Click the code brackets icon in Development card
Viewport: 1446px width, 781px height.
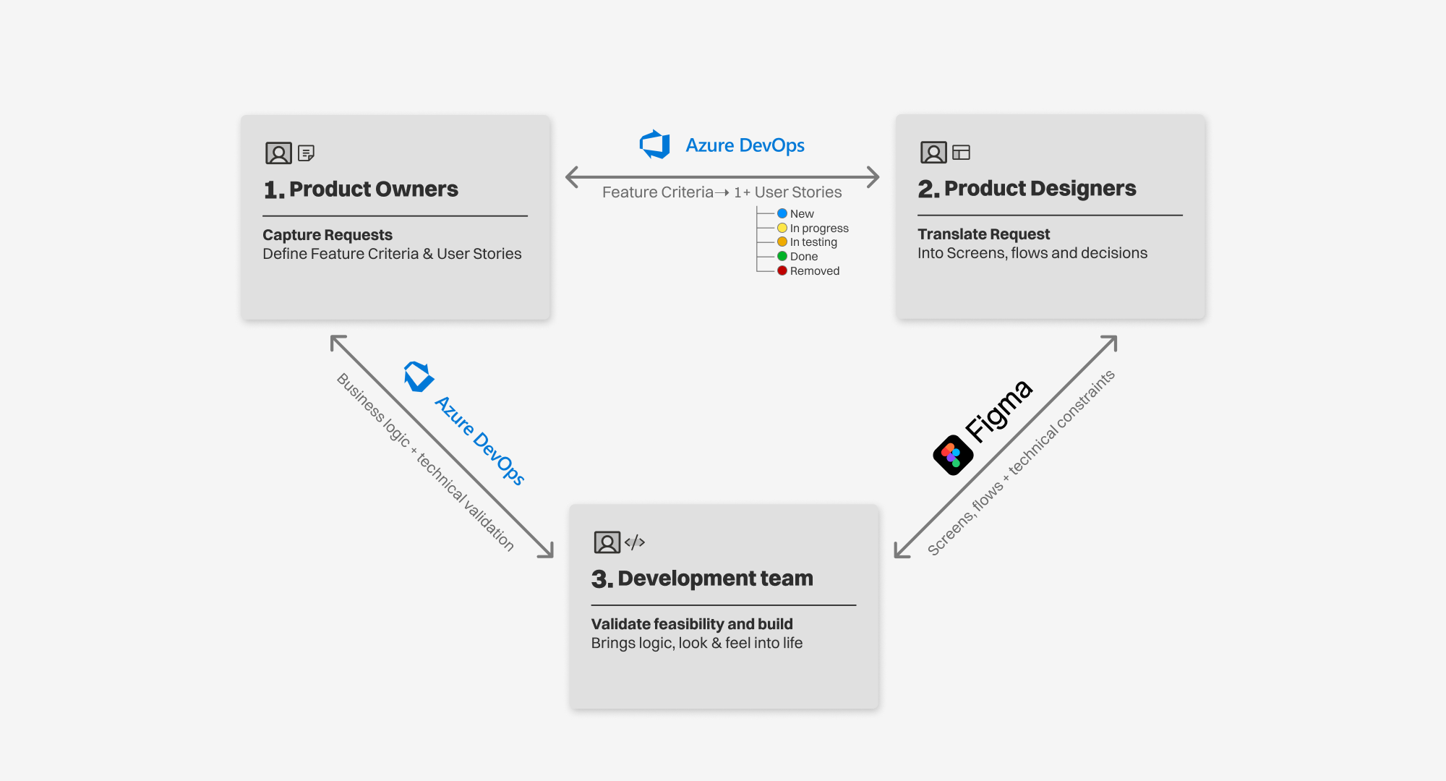pyautogui.click(x=635, y=542)
